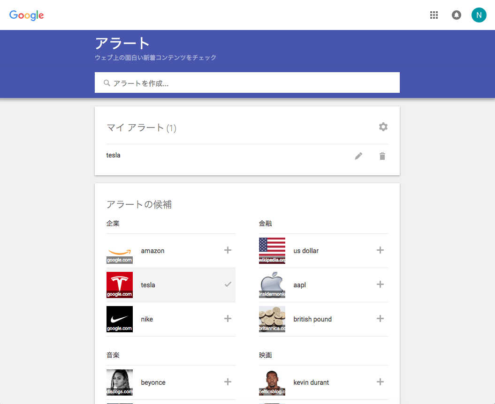The image size is (495, 404).
Task: Focus the create alert search field
Action: point(247,82)
